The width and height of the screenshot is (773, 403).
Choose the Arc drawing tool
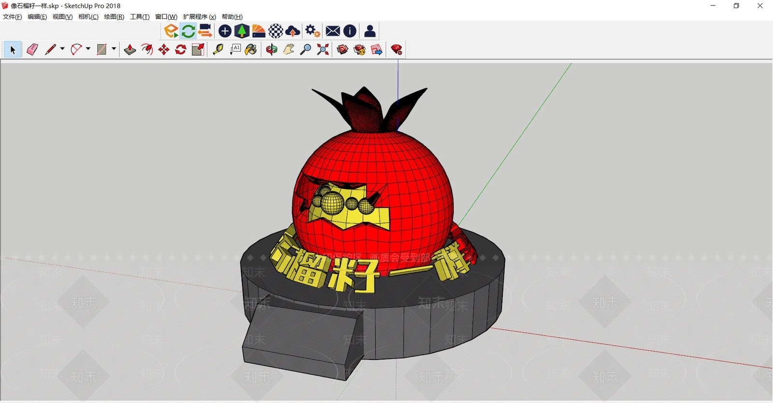(x=76, y=49)
